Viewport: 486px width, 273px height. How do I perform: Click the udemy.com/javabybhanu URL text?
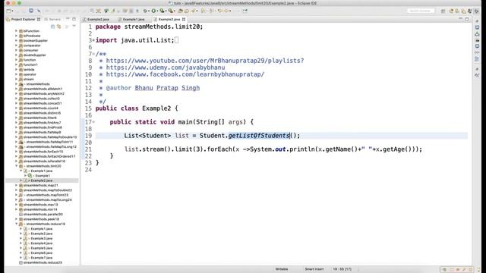[166, 67]
